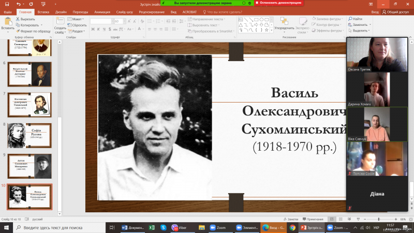
Task: Open Экспресс-стили quick styles
Action: coord(303,25)
